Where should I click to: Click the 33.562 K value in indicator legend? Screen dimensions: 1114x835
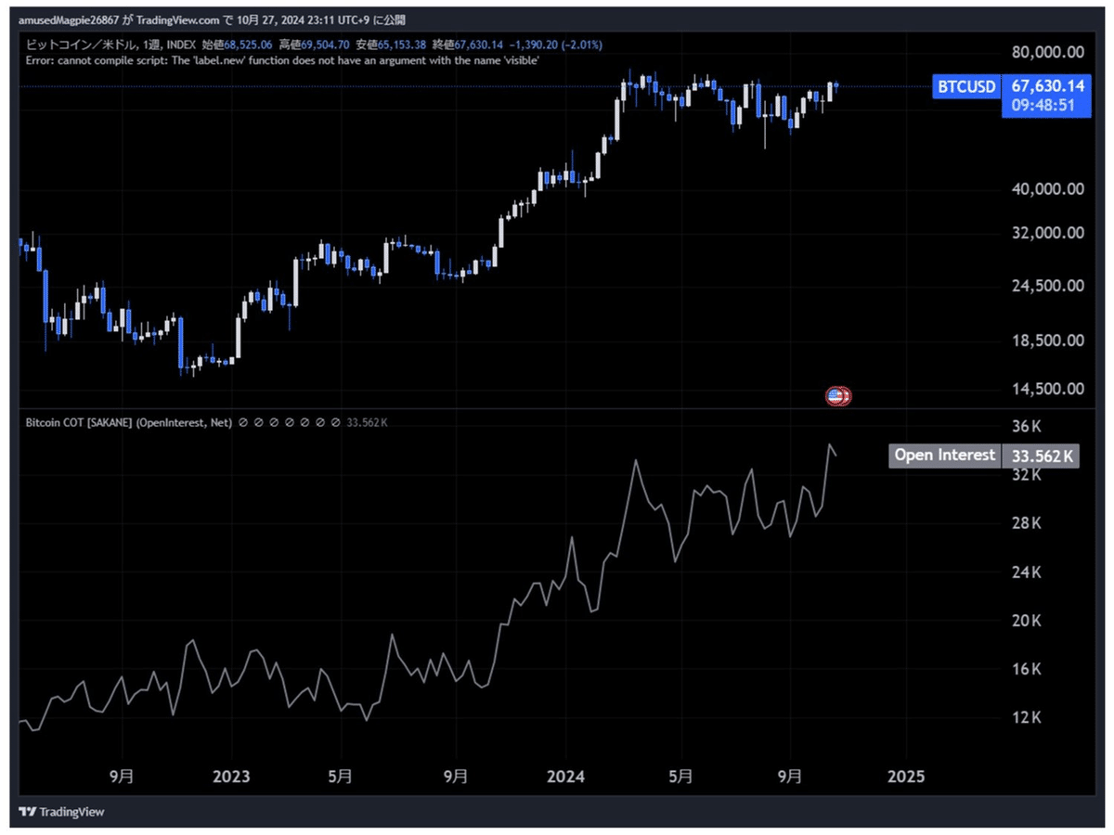pos(366,422)
